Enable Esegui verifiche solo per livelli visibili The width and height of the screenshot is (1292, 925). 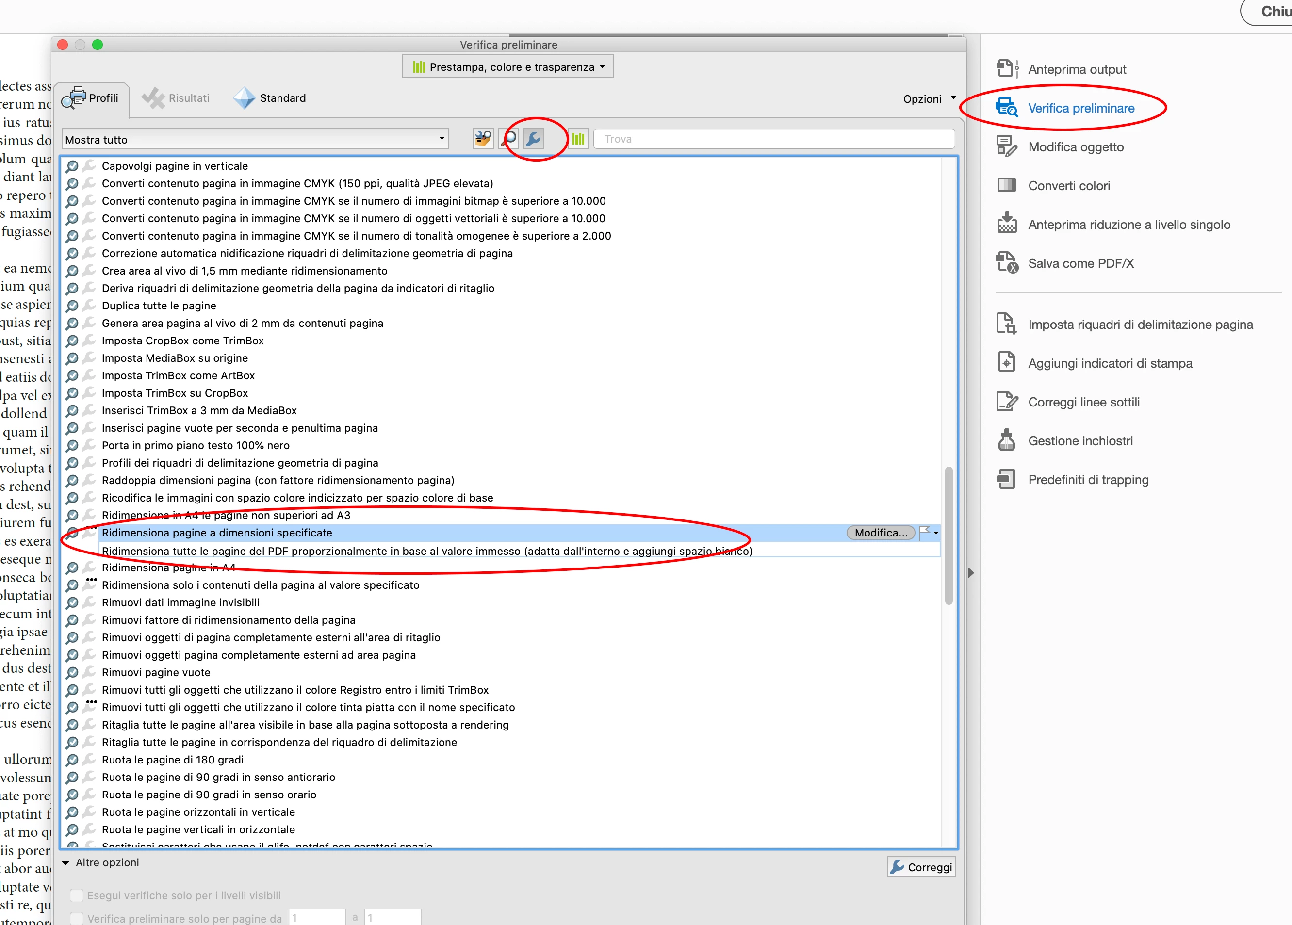point(76,895)
